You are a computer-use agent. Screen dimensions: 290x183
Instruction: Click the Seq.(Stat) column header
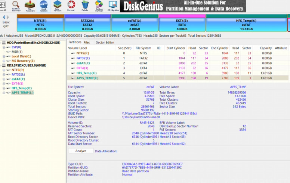tap(125, 48)
